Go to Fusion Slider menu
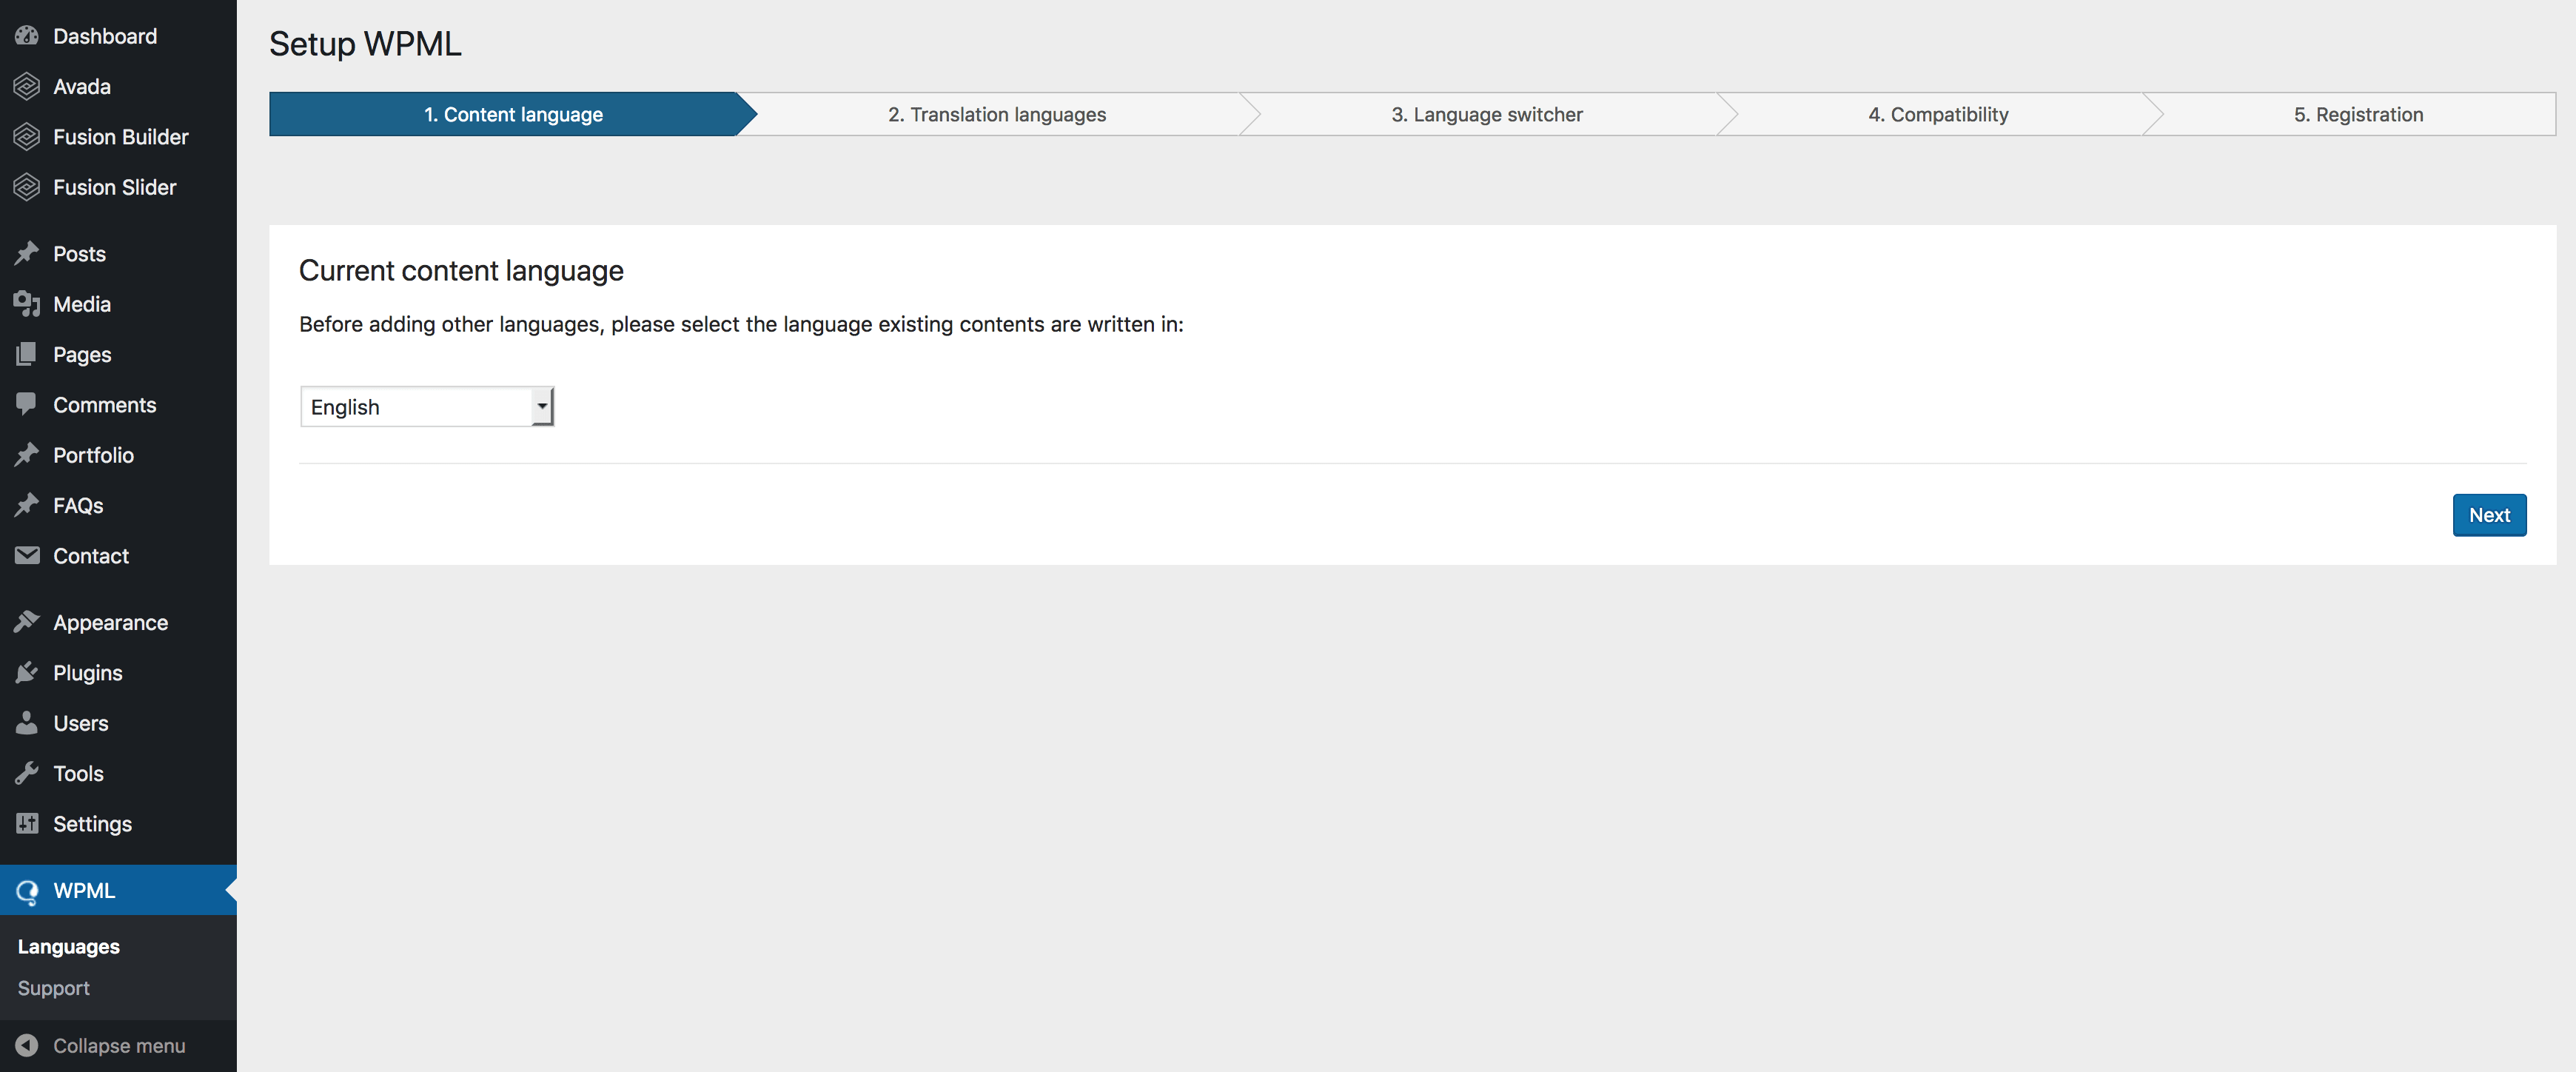Viewport: 2576px width, 1072px height. pyautogui.click(x=118, y=187)
